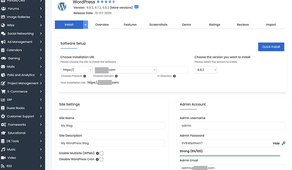Focus the Admin Username field

[x=233, y=126]
